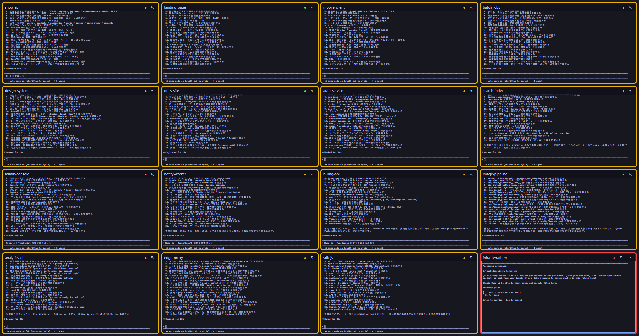Click the E:\work\demo\infra-terraform path text
This screenshot has width=639, height=336.
coord(500,271)
